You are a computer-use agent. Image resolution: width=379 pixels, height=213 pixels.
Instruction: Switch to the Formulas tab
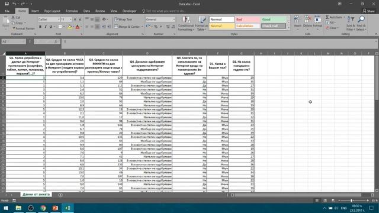click(72, 11)
